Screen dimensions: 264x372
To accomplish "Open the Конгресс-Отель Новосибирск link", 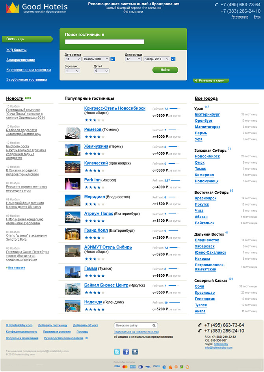I will click(x=115, y=108).
